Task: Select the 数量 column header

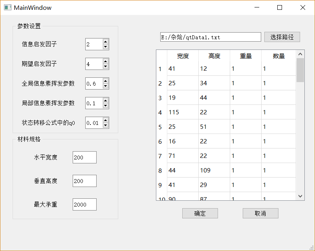Action: 278,56
